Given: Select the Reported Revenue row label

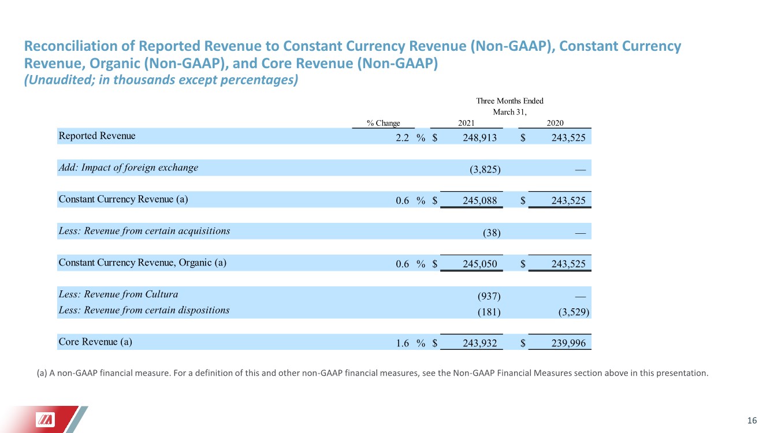Looking at the screenshot, I should pos(97,136).
